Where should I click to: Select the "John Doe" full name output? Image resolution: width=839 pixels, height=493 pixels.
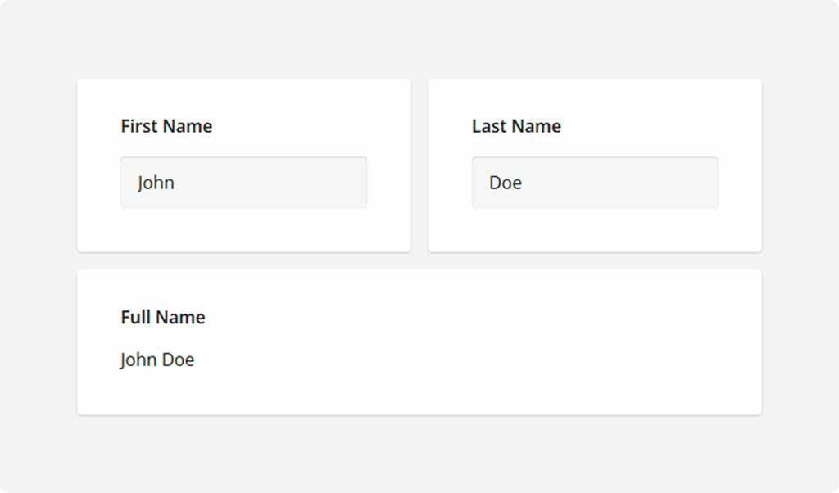(x=157, y=360)
